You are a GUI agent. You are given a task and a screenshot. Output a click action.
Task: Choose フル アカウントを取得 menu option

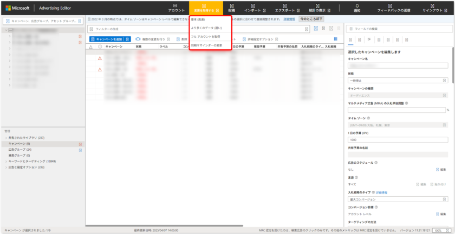point(205,36)
